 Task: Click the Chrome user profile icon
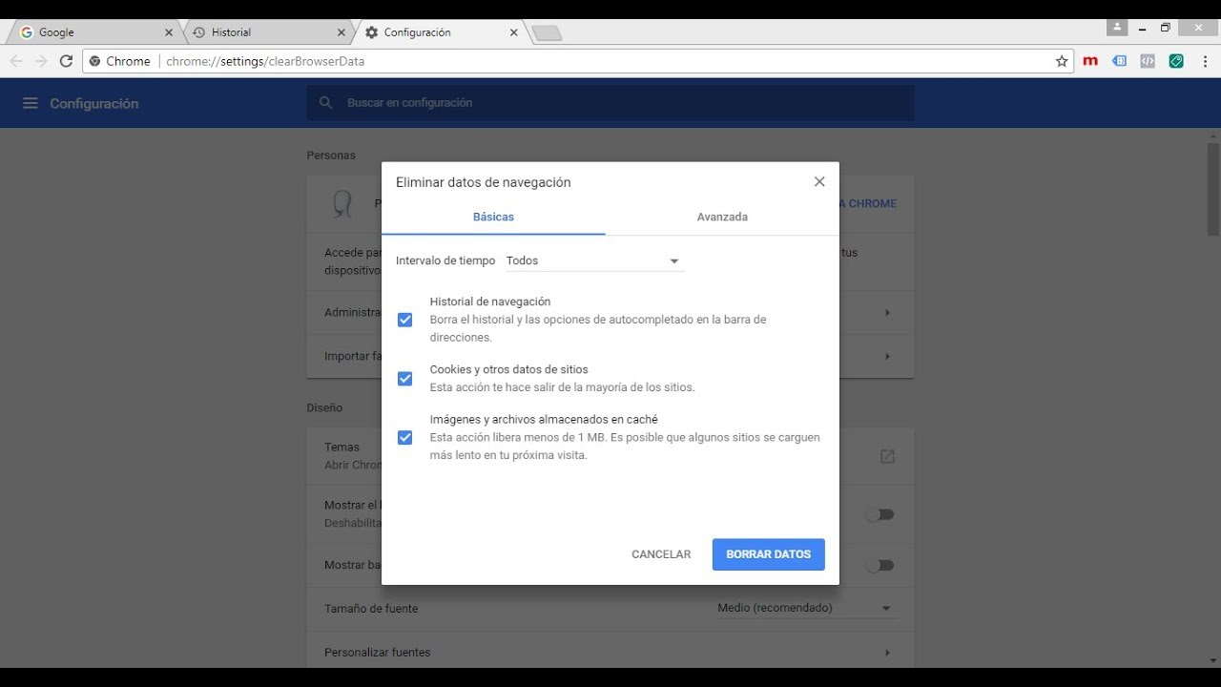pyautogui.click(x=1117, y=28)
